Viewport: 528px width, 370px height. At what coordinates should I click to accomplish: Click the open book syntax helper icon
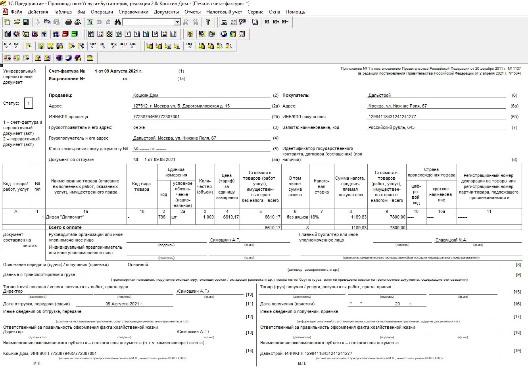coord(255,22)
